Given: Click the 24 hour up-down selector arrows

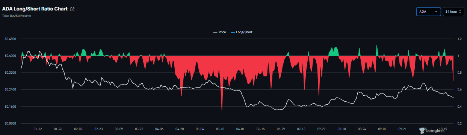Looking at the screenshot, I should click(460, 12).
